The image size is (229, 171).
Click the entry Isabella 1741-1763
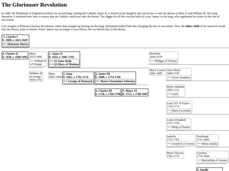coord(181,140)
